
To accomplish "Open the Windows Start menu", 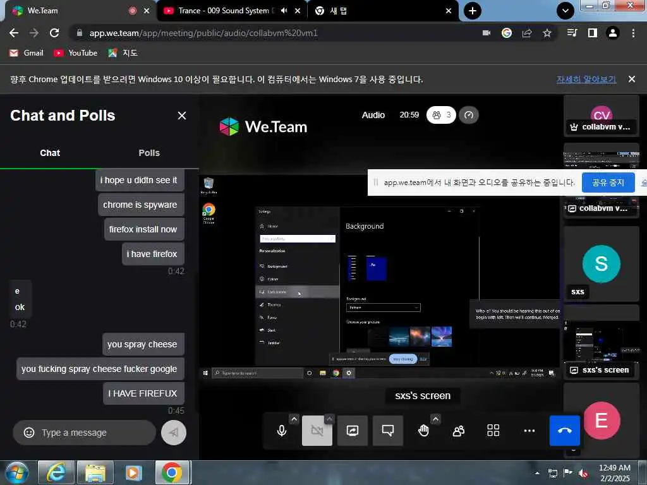I will coord(17,473).
